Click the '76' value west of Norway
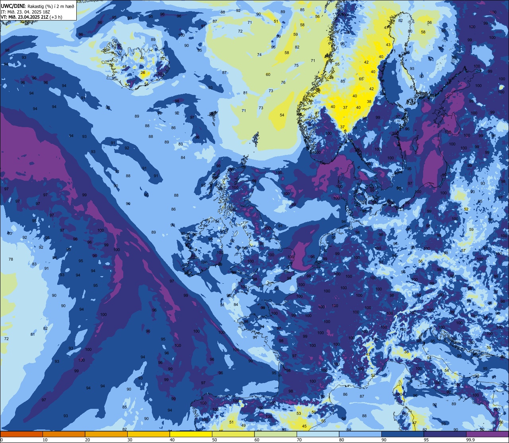The height and width of the screenshot is (443, 509). (x=283, y=82)
